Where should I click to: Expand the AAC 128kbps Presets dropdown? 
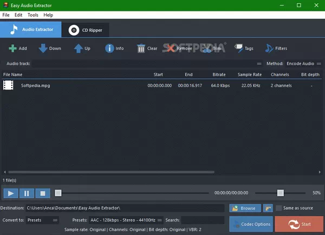pos(126,220)
